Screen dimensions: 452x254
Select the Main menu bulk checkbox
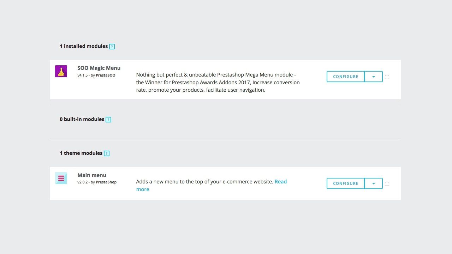click(387, 183)
